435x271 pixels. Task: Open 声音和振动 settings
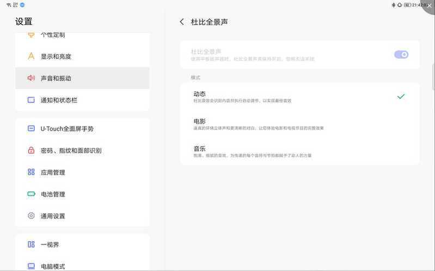click(82, 78)
